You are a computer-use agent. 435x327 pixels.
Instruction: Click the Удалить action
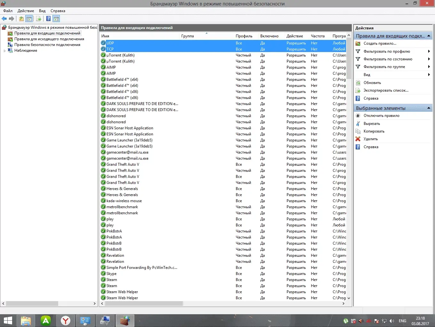coord(371,139)
